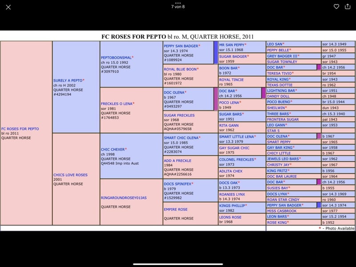Open the JEWELS LEO BARS link
The image size is (356, 267).
click(x=283, y=159)
